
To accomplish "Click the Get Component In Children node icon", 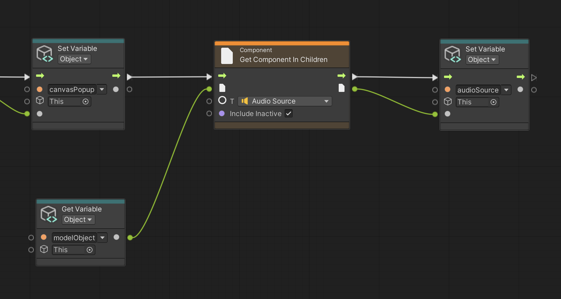I will click(227, 55).
